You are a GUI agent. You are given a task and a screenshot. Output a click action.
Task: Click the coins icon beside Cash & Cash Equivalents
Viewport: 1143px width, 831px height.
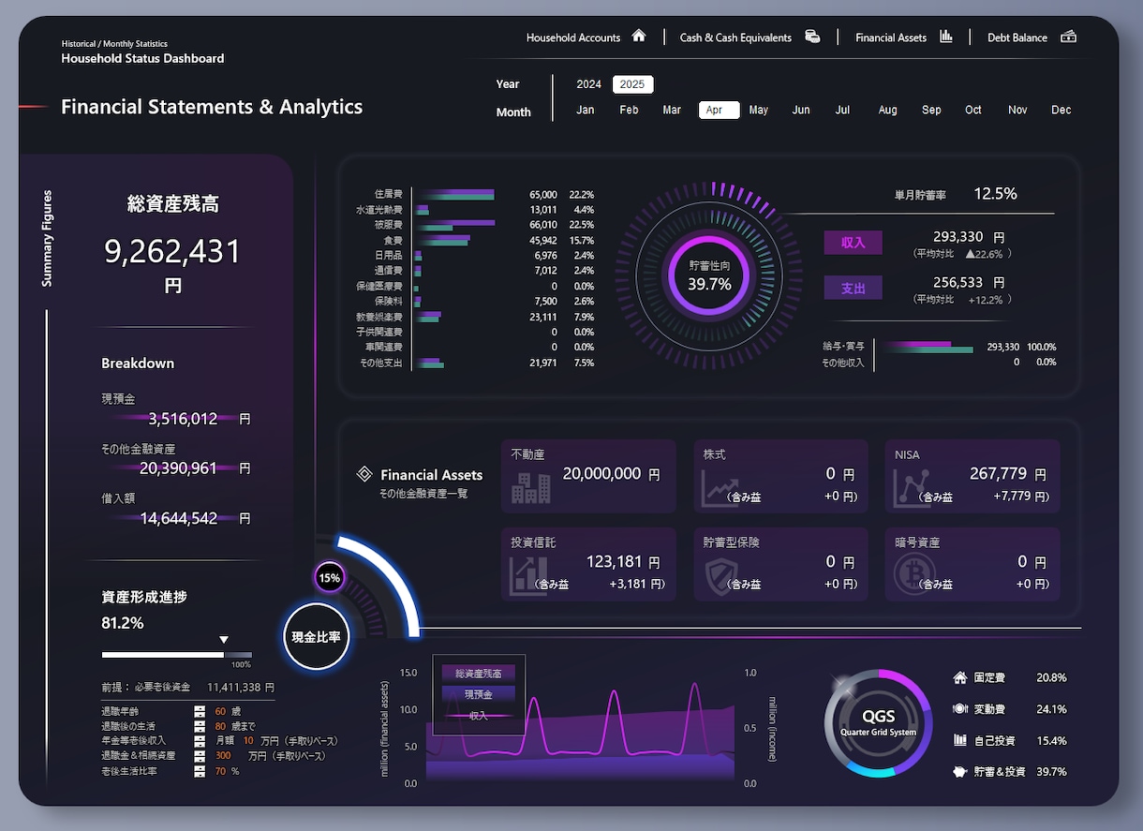click(x=812, y=37)
